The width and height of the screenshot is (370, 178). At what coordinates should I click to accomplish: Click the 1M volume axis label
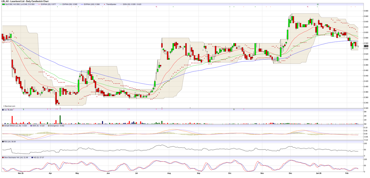point(365,120)
